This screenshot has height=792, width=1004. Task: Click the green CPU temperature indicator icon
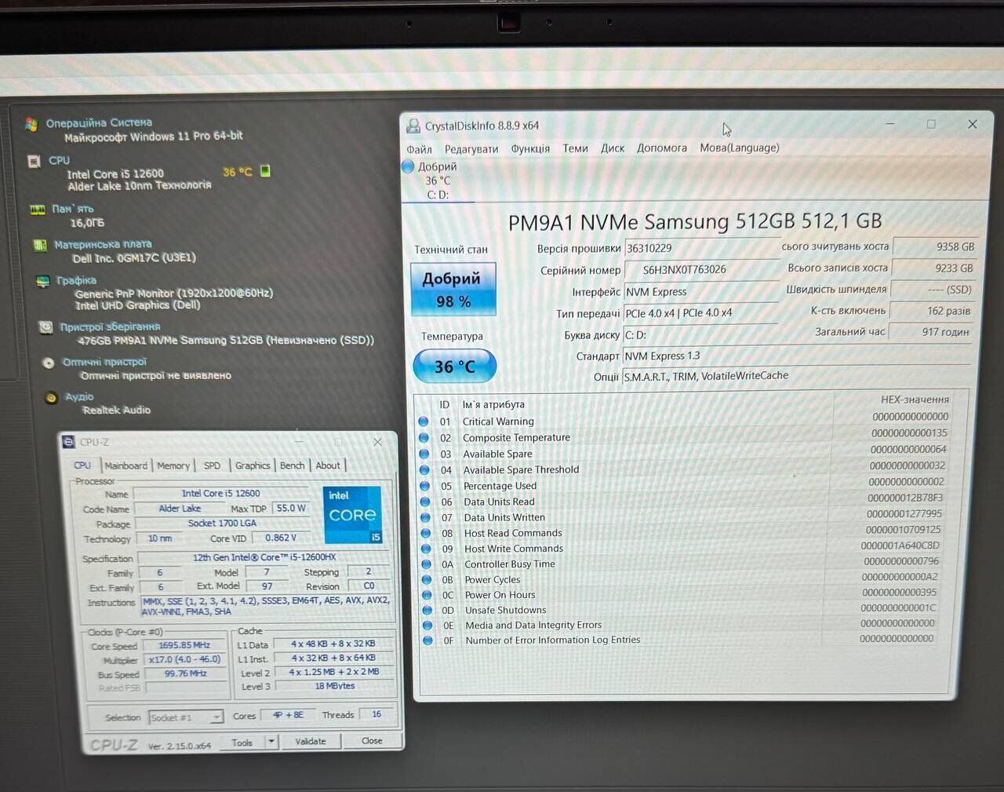tap(265, 171)
